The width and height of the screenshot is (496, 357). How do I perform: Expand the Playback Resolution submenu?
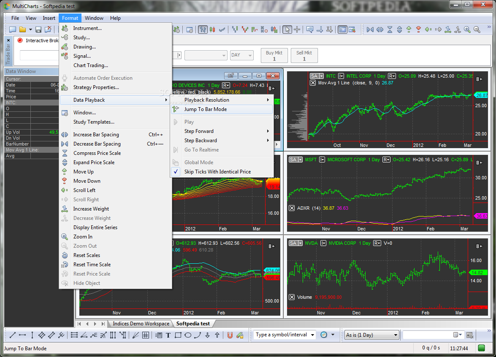(222, 100)
